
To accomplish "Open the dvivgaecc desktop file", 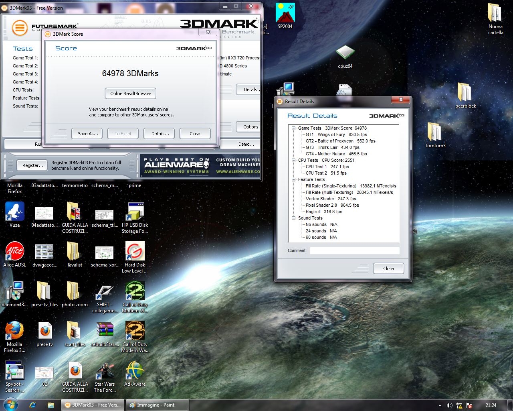I will [44, 256].
